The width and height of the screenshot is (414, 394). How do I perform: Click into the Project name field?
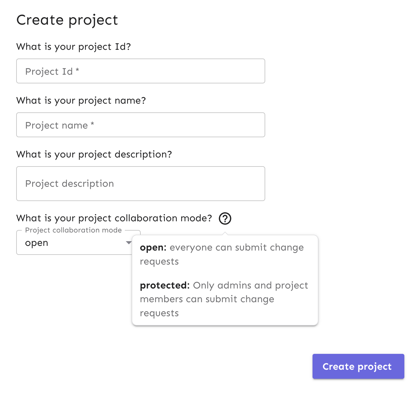pyautogui.click(x=140, y=125)
